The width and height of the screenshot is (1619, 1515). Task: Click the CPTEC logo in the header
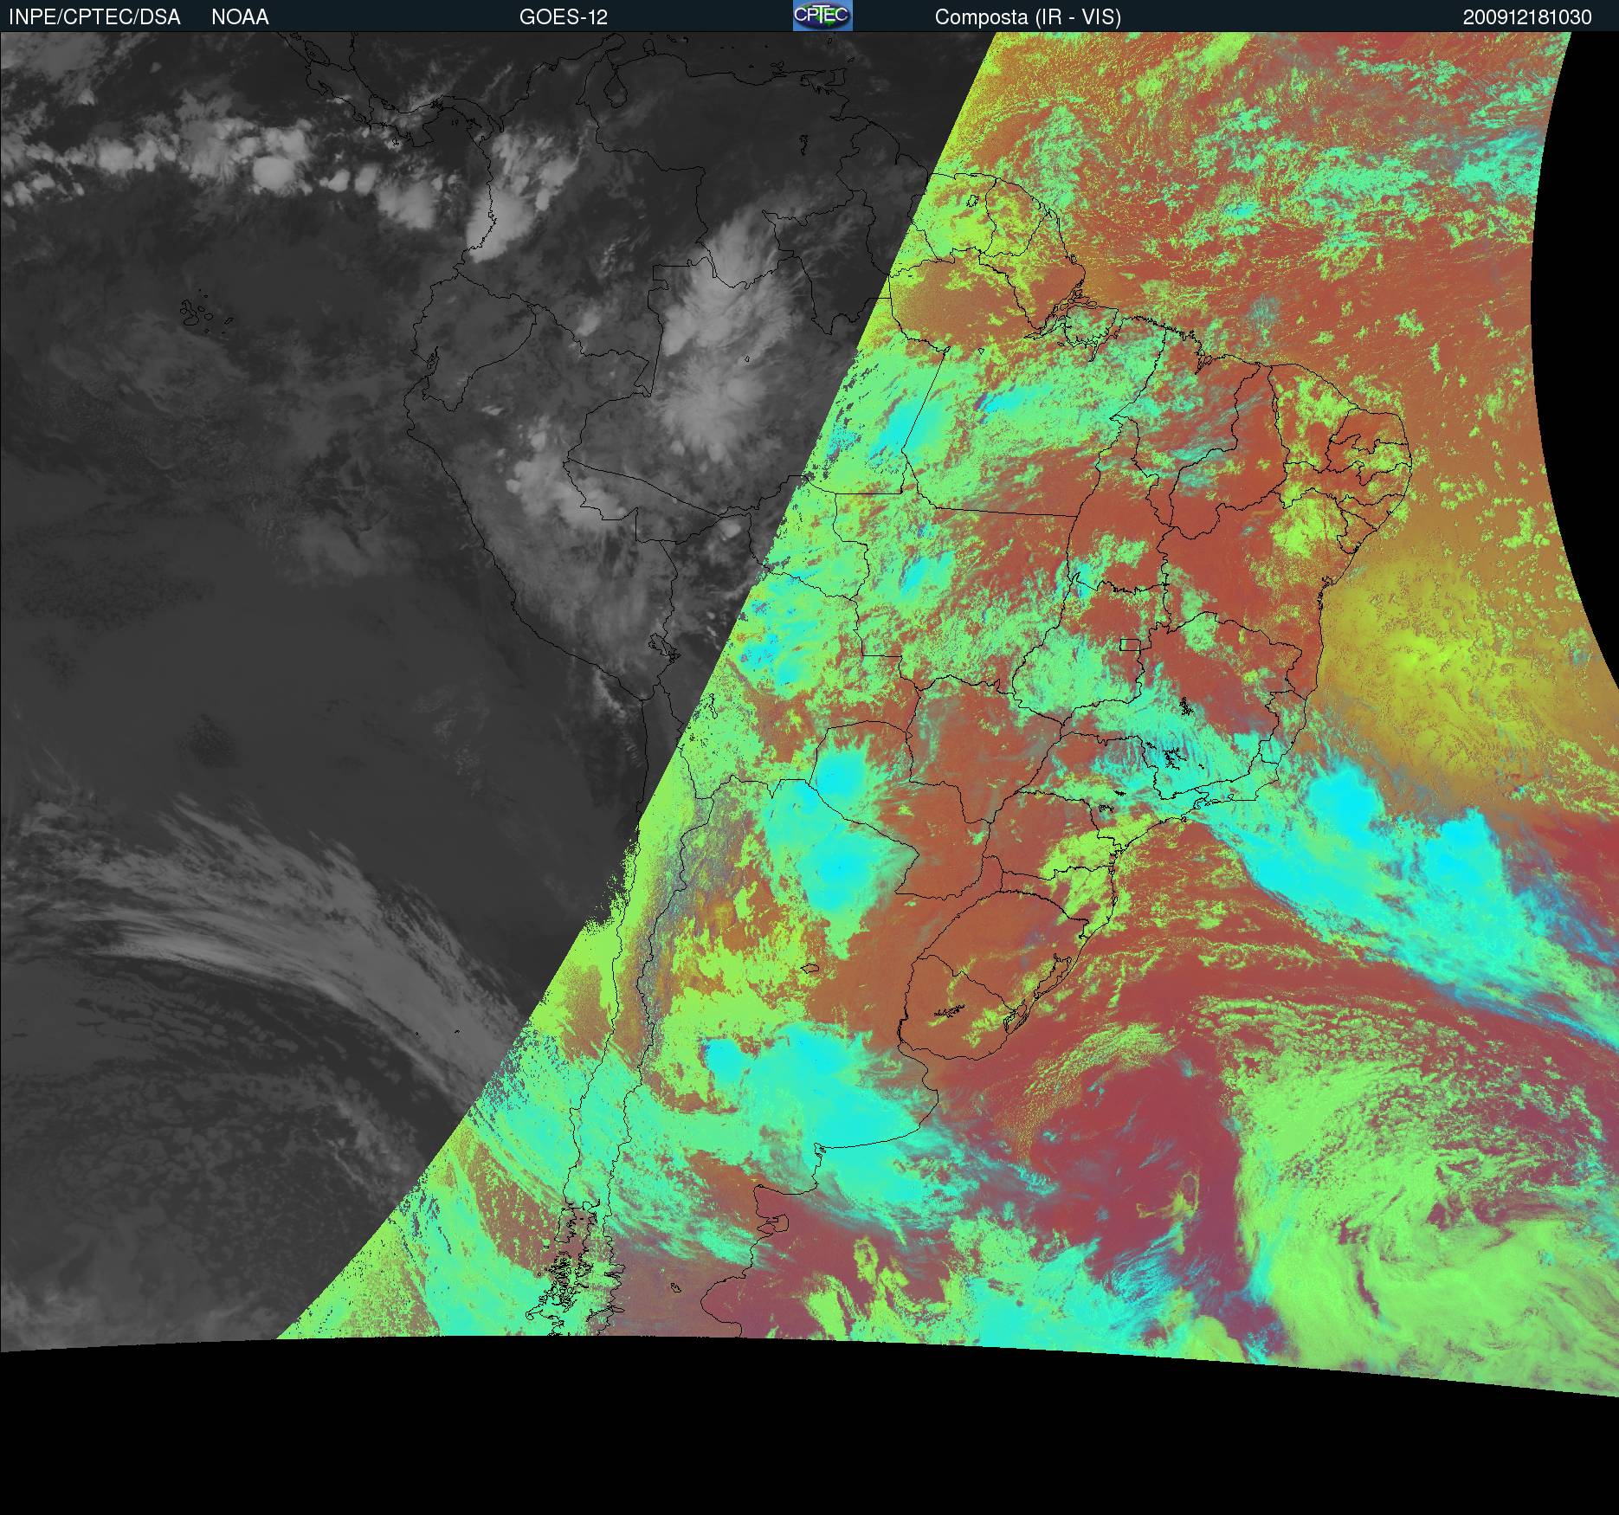[x=822, y=16]
